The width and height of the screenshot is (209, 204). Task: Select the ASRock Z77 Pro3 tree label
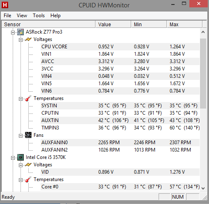coord(44,32)
